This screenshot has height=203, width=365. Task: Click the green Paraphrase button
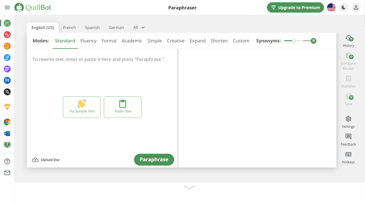pyautogui.click(x=154, y=160)
